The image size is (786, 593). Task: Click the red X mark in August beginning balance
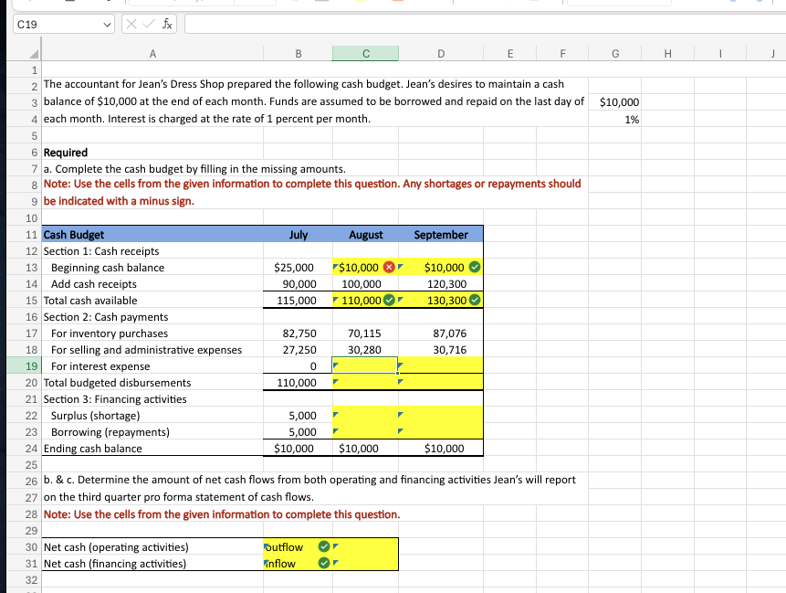pyautogui.click(x=389, y=268)
